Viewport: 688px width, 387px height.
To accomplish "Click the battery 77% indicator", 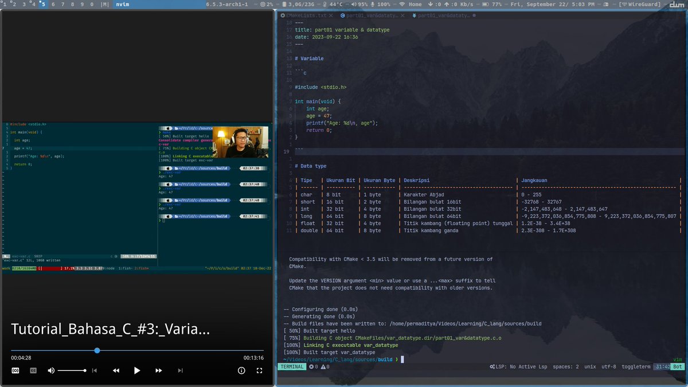I will click(x=492, y=4).
